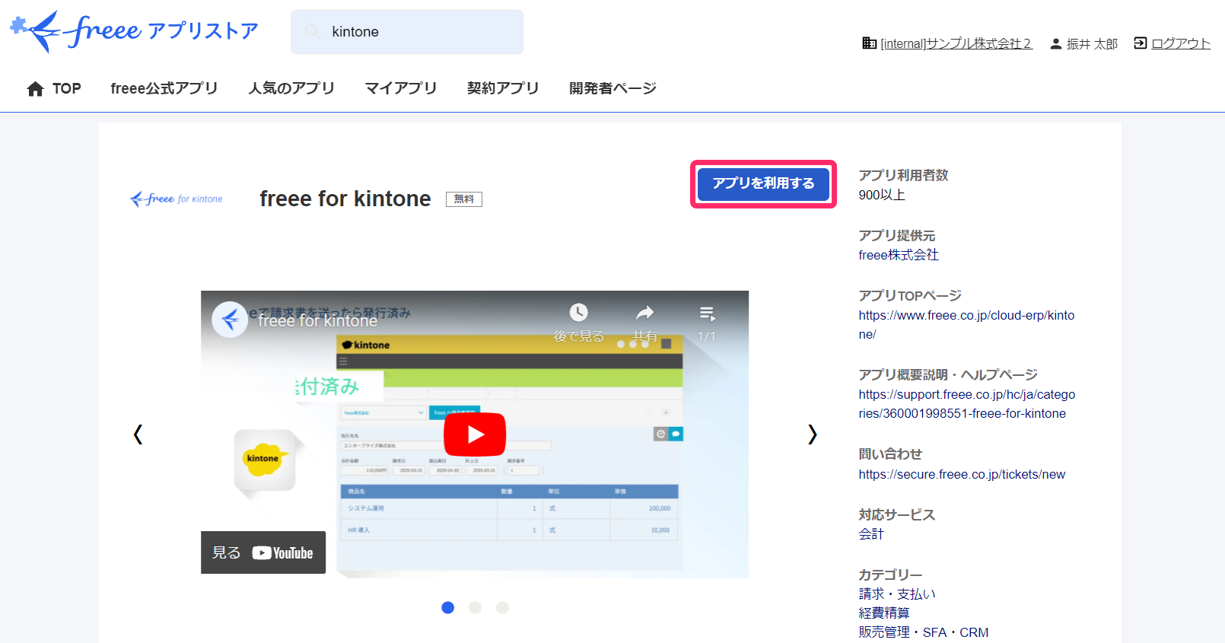Play the YouTube video
The image size is (1225, 643).
click(x=475, y=435)
